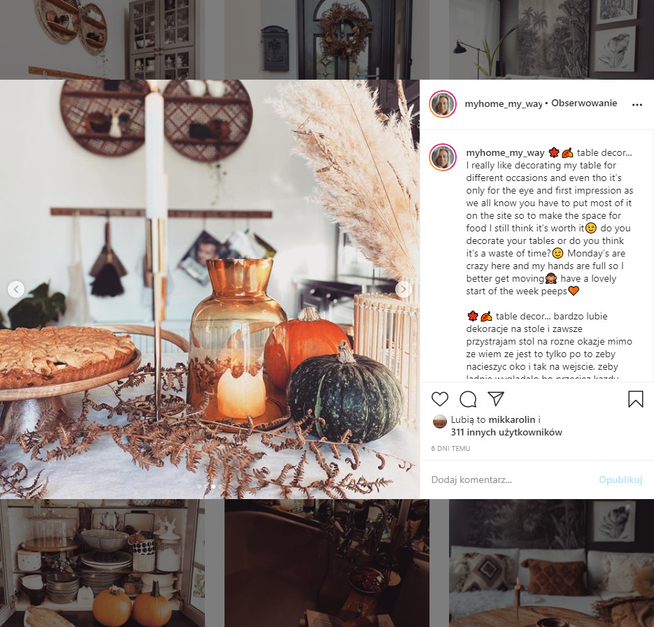
Task: Open comments via the speech bubble icon
Action: [x=468, y=399]
